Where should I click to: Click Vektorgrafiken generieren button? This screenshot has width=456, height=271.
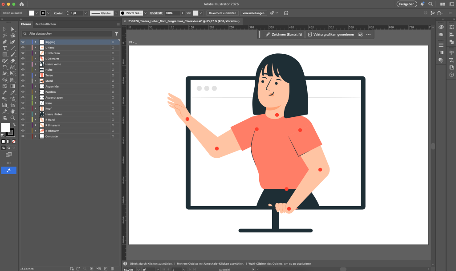point(331,34)
